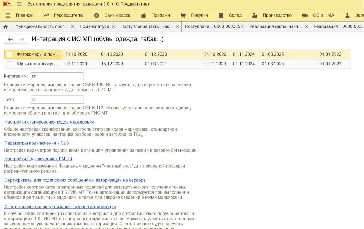Open the Склад section
364x229 pixels.
[230, 15]
